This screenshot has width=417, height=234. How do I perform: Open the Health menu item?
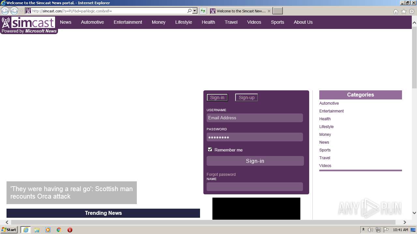[x=208, y=22]
